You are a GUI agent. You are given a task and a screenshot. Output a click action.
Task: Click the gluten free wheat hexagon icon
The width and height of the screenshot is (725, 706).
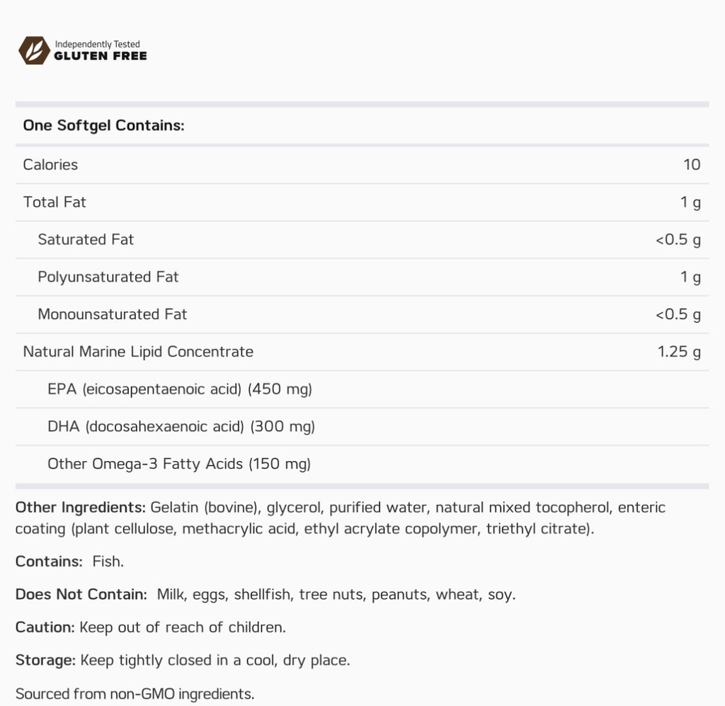[x=34, y=50]
